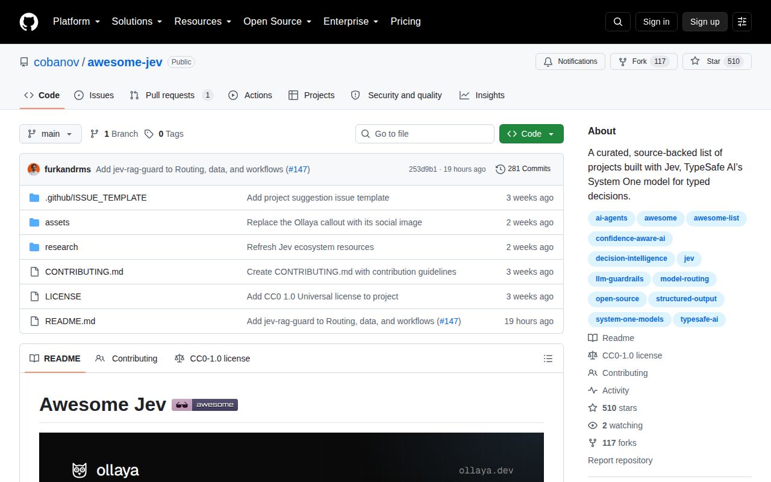Star the awesome-jev repository
The width and height of the screenshot is (771, 482).
tap(717, 61)
